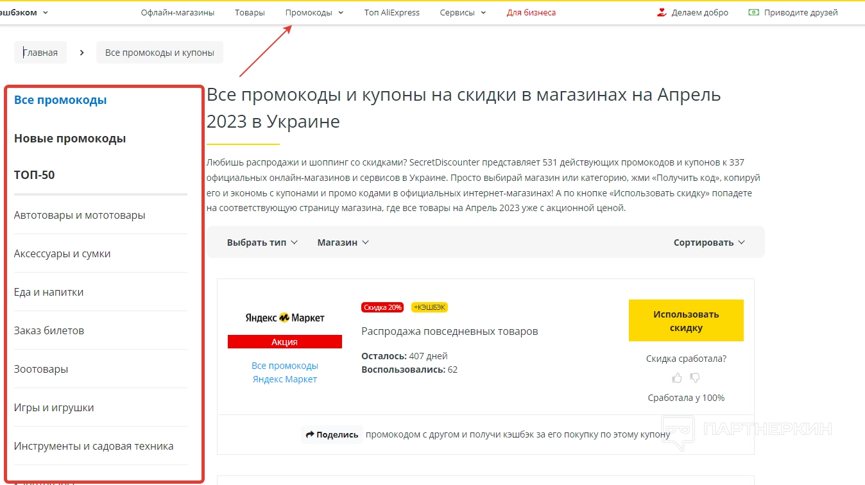
Task: Open the Промокоды dropdown in the top navigation
Action: pos(314,12)
